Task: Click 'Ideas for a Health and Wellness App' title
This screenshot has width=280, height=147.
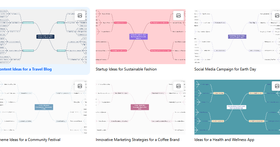Action: pyautogui.click(x=224, y=140)
